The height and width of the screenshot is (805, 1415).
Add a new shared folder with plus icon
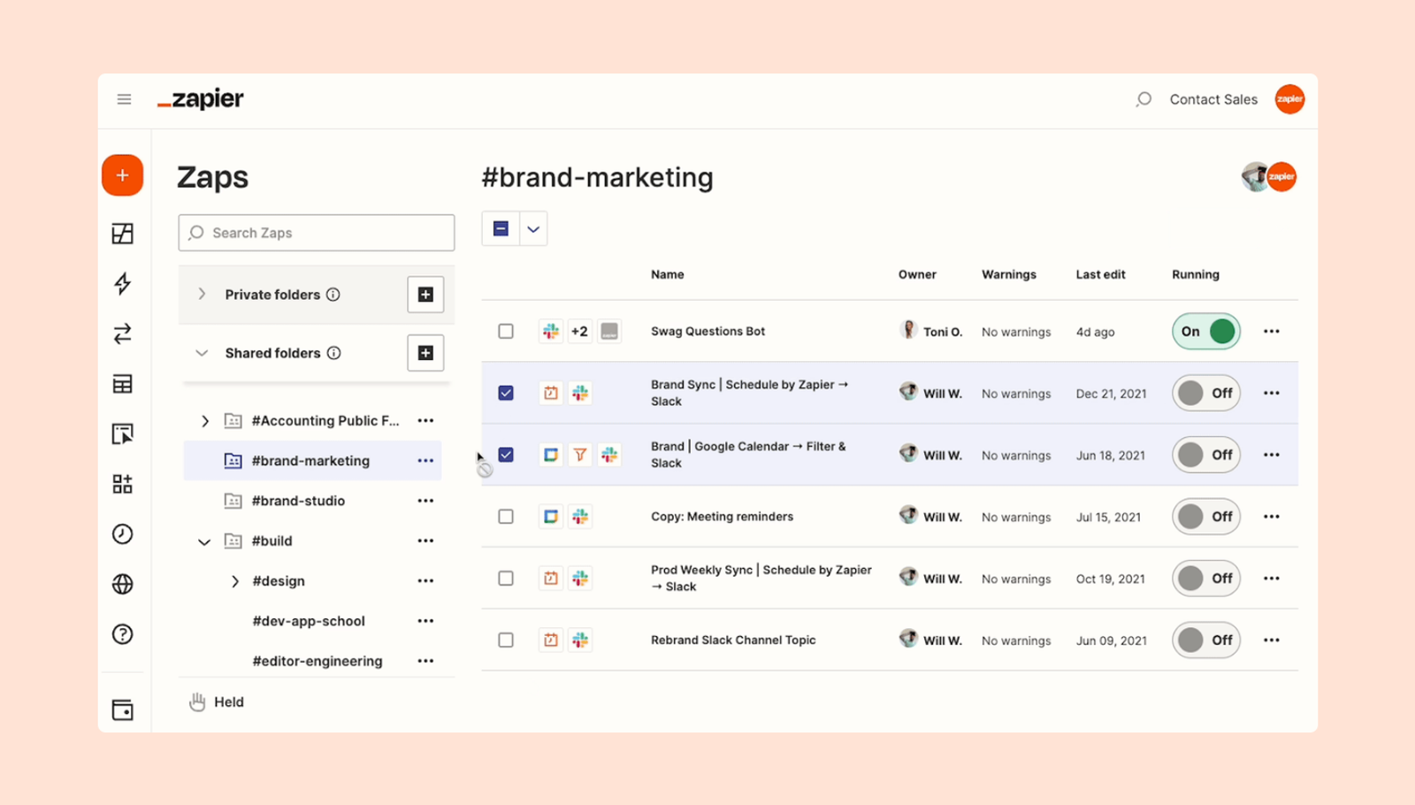(425, 353)
